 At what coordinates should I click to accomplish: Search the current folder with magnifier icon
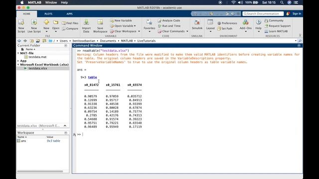[x=300, y=41]
